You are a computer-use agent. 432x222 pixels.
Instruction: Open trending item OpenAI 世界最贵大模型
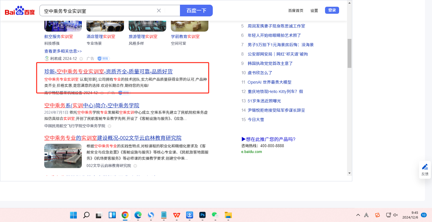coord(269,82)
